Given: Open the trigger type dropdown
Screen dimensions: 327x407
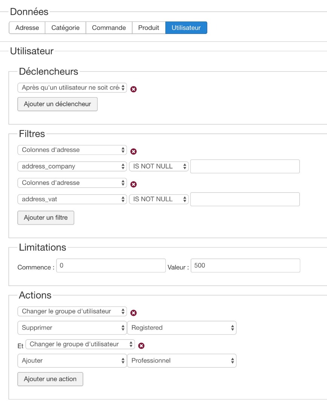Looking at the screenshot, I should click(x=72, y=88).
